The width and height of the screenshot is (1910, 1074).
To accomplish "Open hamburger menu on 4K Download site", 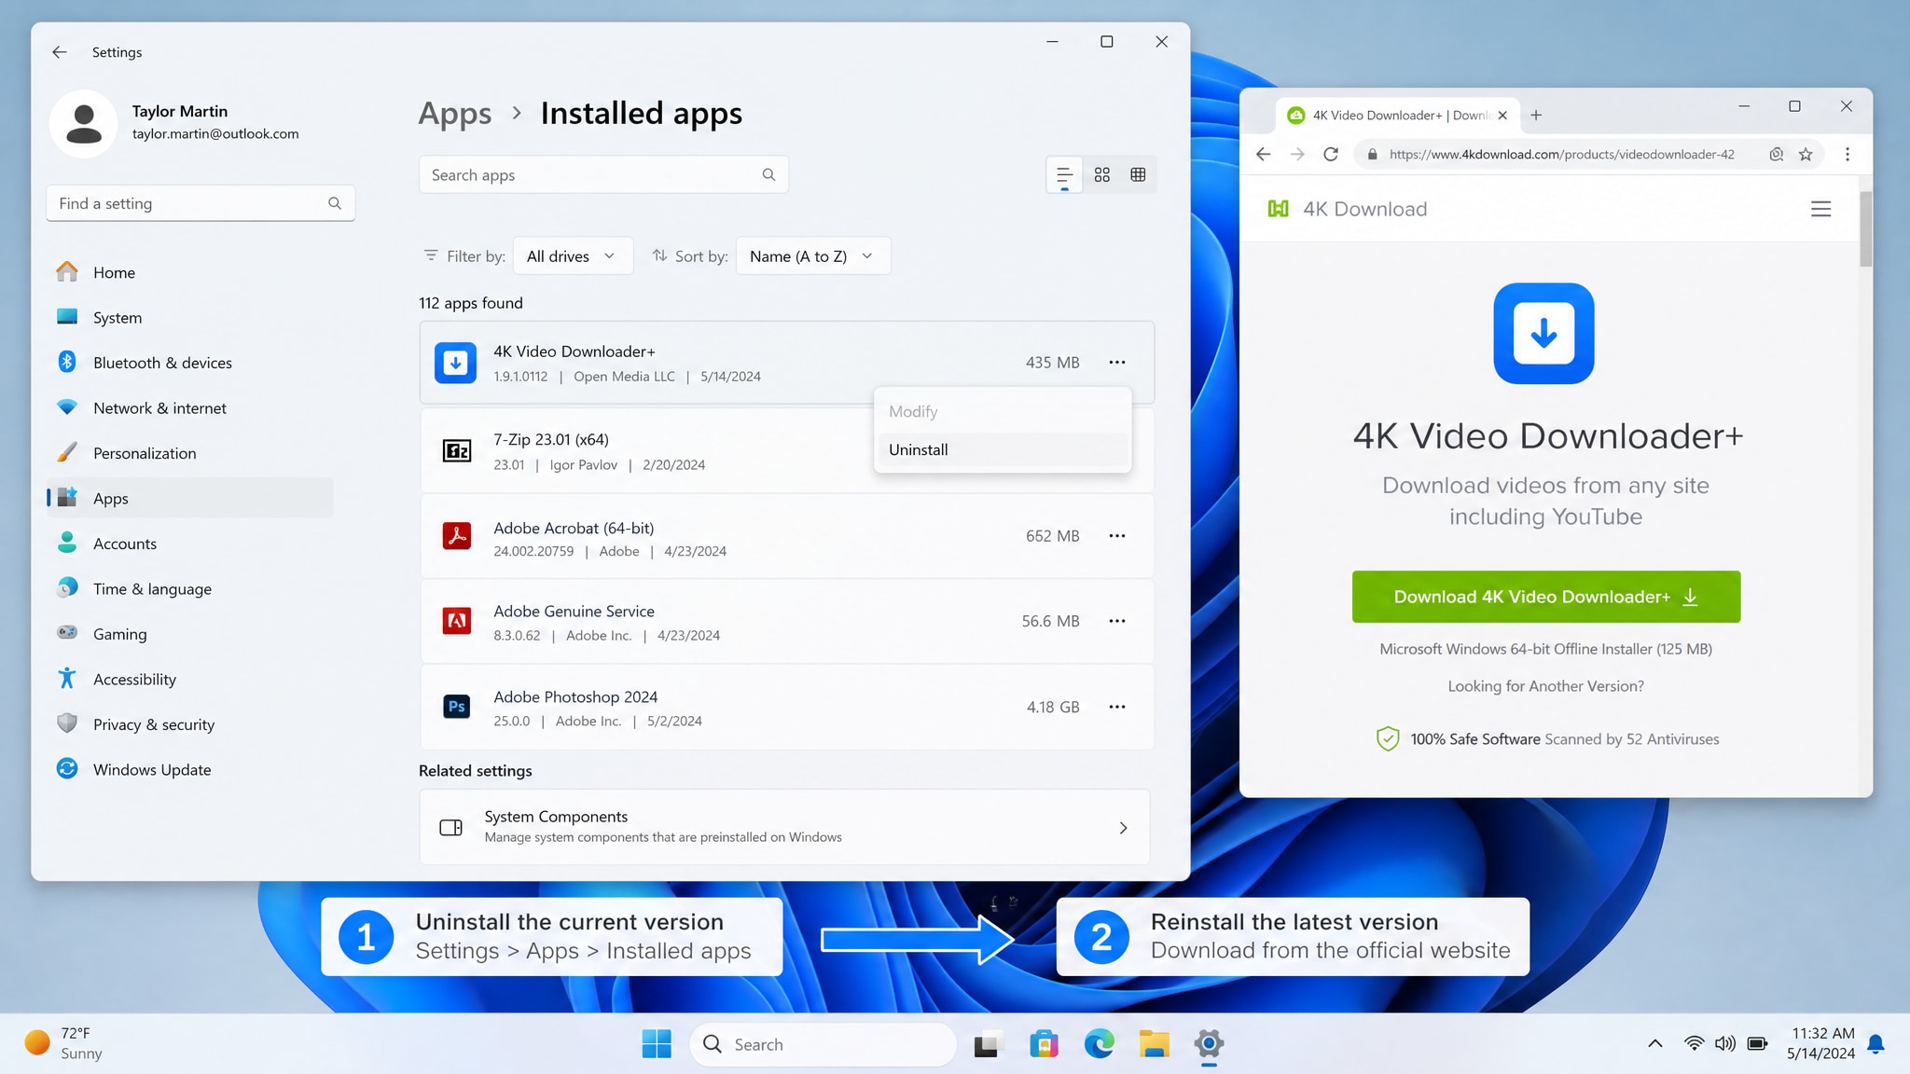I will pos(1820,209).
